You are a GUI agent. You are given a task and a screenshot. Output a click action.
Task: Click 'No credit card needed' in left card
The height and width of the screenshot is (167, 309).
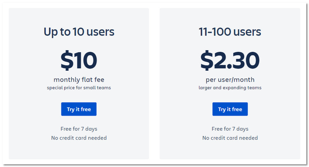pos(79,138)
